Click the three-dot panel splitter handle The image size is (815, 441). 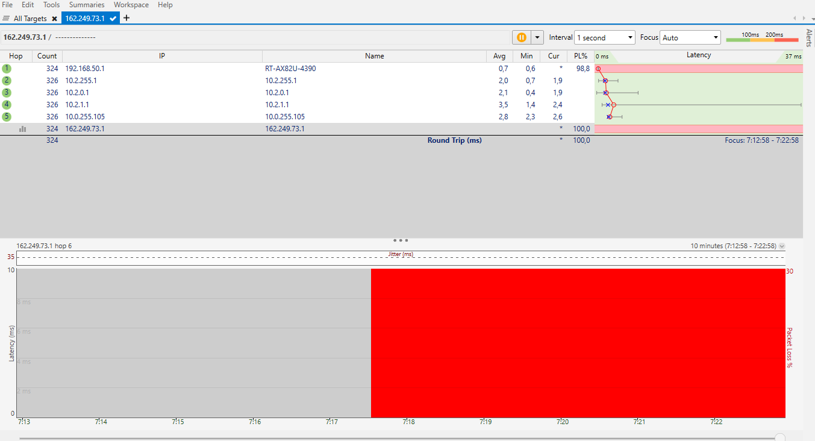pyautogui.click(x=401, y=240)
